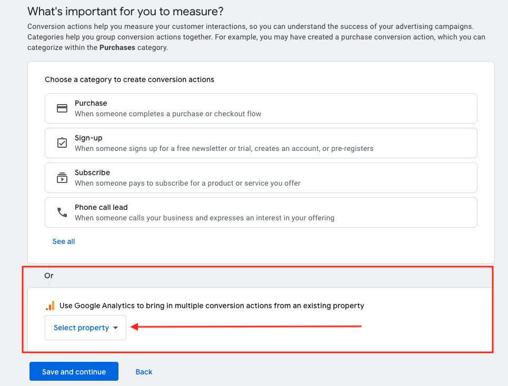The width and height of the screenshot is (508, 386).
Task: Click the Phone call lead description text
Action: click(204, 218)
